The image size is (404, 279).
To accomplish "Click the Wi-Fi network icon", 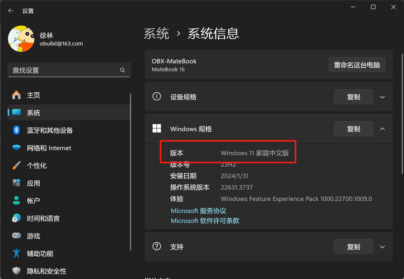I will click(x=16, y=148).
